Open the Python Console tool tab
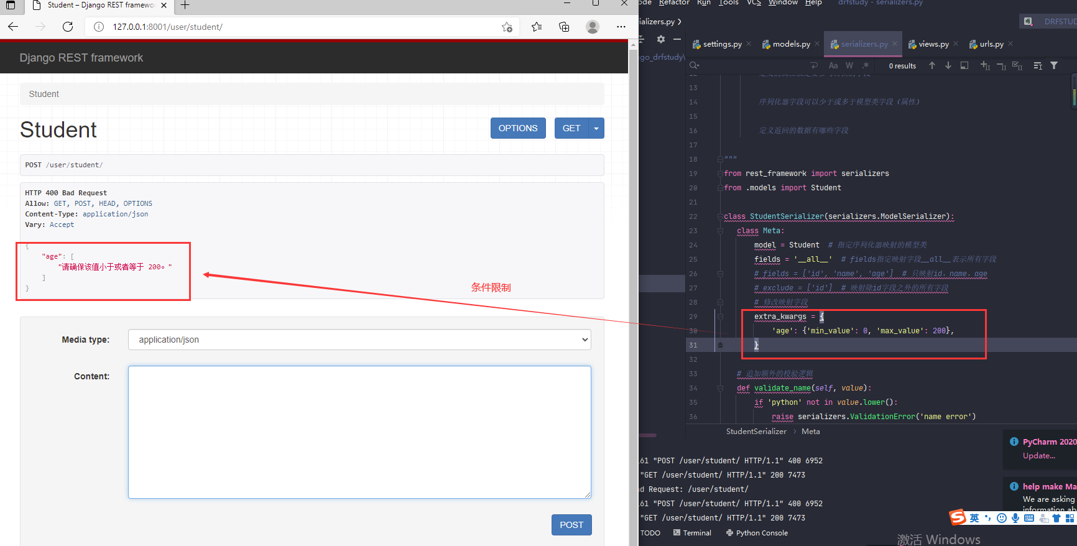The image size is (1077, 546). (757, 533)
